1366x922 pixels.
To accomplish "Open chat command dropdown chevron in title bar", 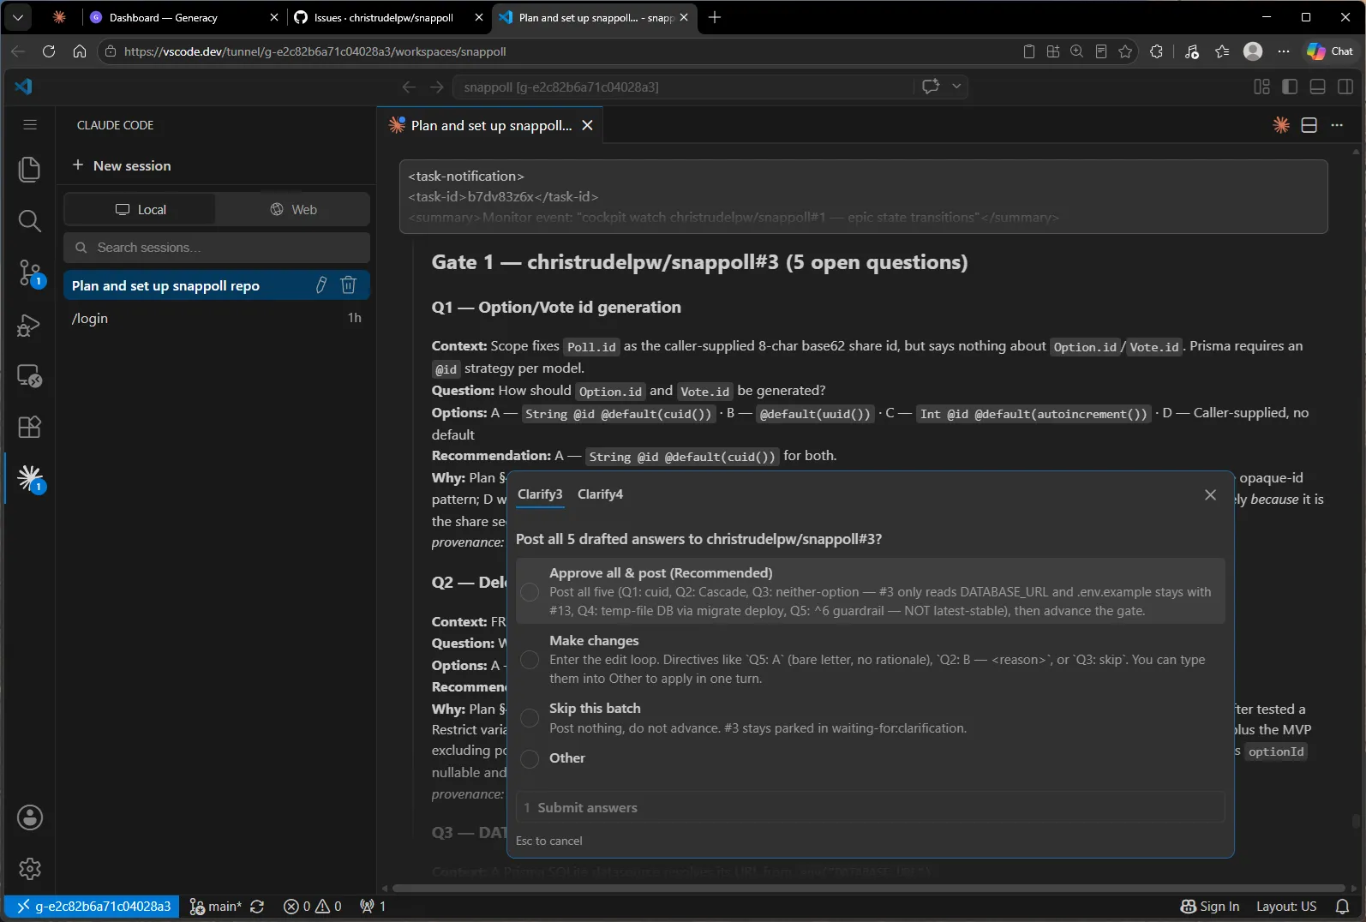I will [956, 87].
